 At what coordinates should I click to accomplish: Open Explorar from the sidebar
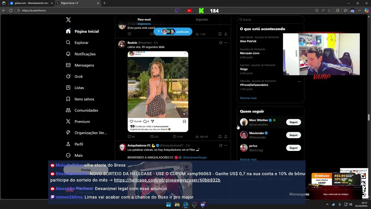pyautogui.click(x=77, y=43)
